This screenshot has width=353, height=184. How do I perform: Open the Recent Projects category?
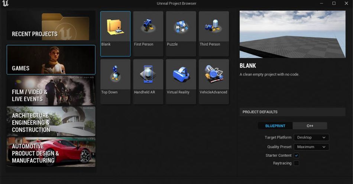pos(51,25)
